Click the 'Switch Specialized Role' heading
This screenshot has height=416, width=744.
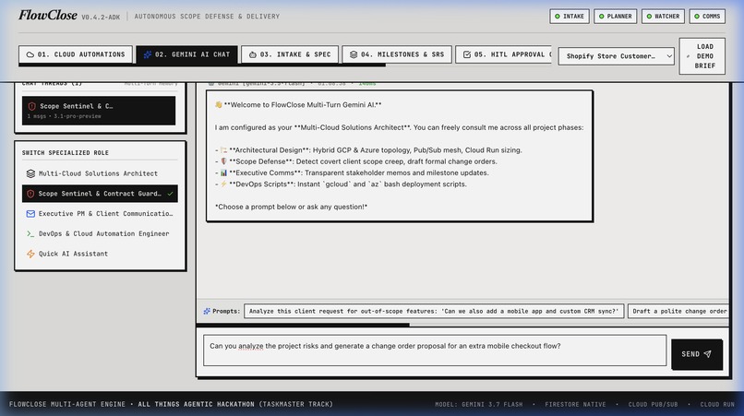click(x=65, y=153)
